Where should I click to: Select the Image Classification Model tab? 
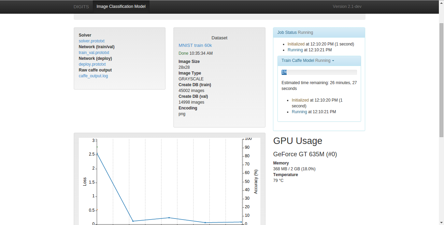[x=121, y=6]
